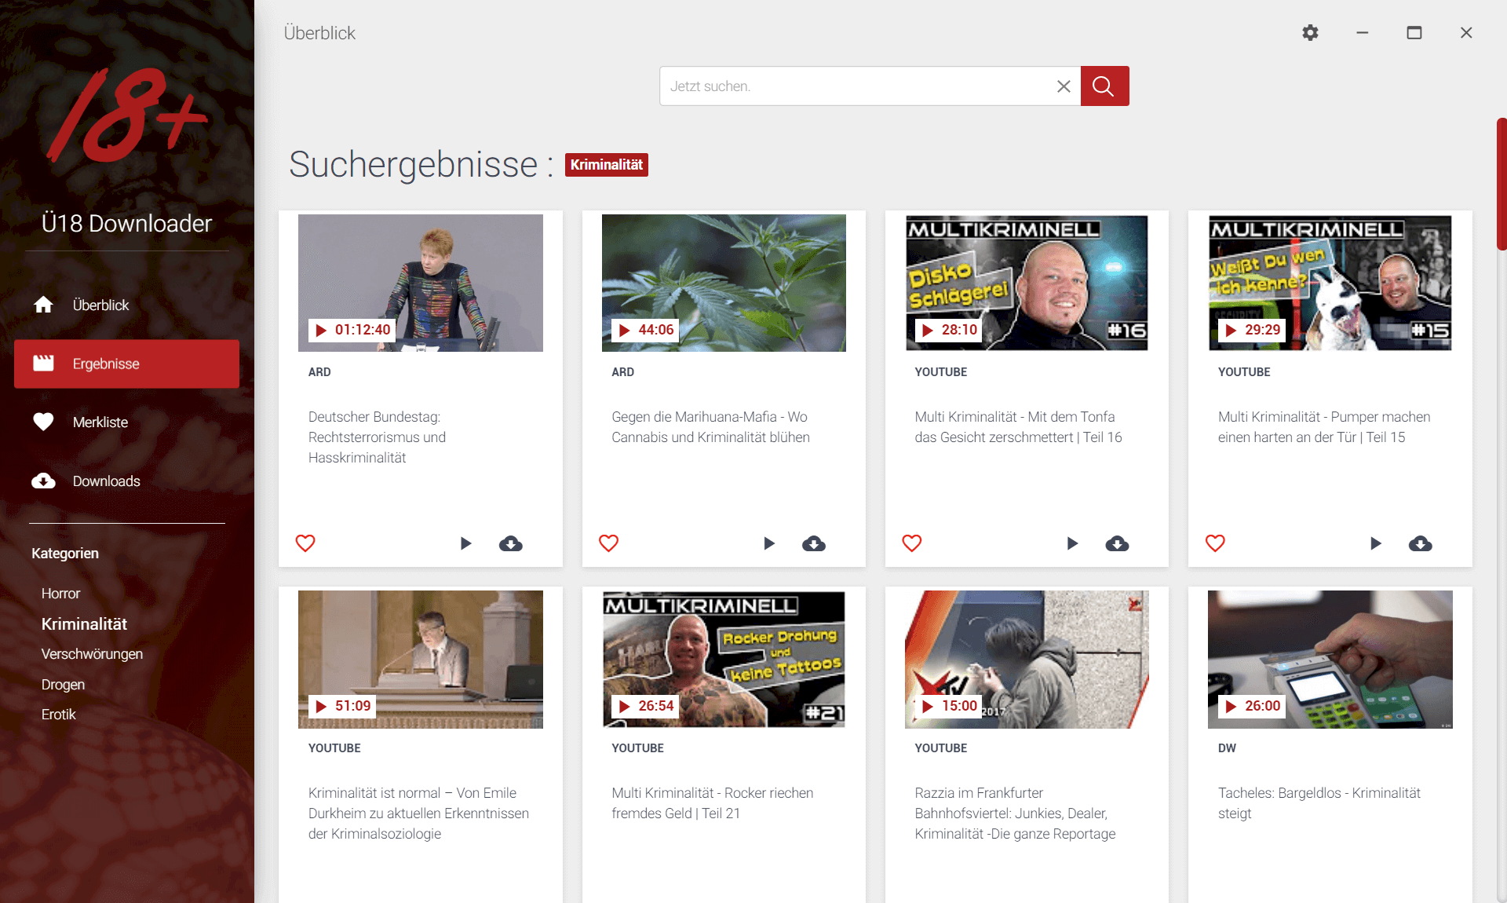Click the red search magnifier button

[1104, 86]
